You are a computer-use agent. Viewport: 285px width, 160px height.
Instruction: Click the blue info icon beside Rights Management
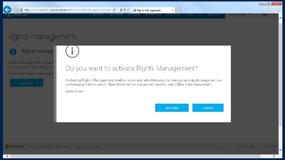[13, 52]
